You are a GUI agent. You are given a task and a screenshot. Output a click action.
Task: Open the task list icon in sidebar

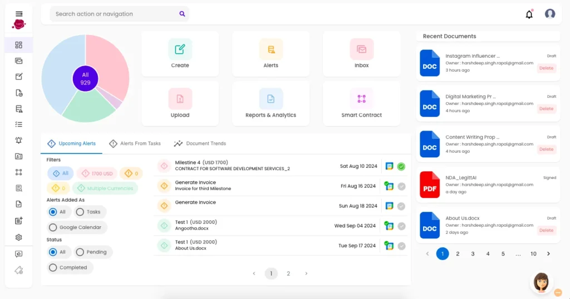pos(19,124)
